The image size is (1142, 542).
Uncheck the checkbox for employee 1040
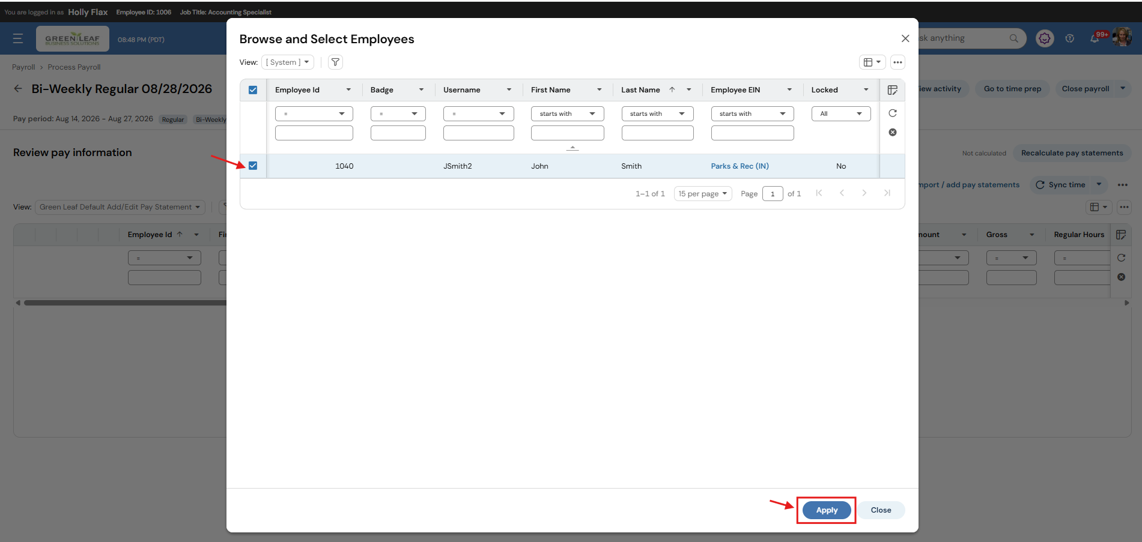[253, 166]
